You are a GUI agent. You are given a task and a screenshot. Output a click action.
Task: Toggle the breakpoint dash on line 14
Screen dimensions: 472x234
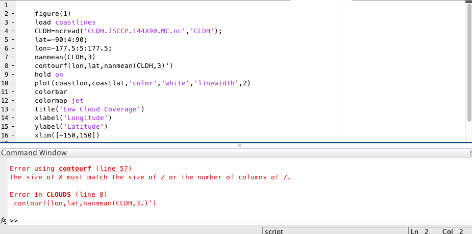click(13, 118)
